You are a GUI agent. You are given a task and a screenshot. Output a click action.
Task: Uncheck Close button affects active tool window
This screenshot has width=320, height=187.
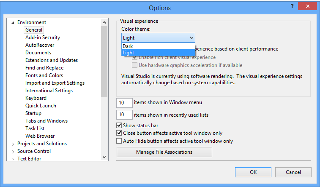[119, 133]
